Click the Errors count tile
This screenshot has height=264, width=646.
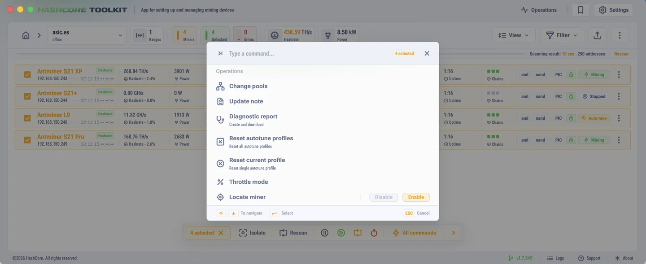tap(245, 35)
